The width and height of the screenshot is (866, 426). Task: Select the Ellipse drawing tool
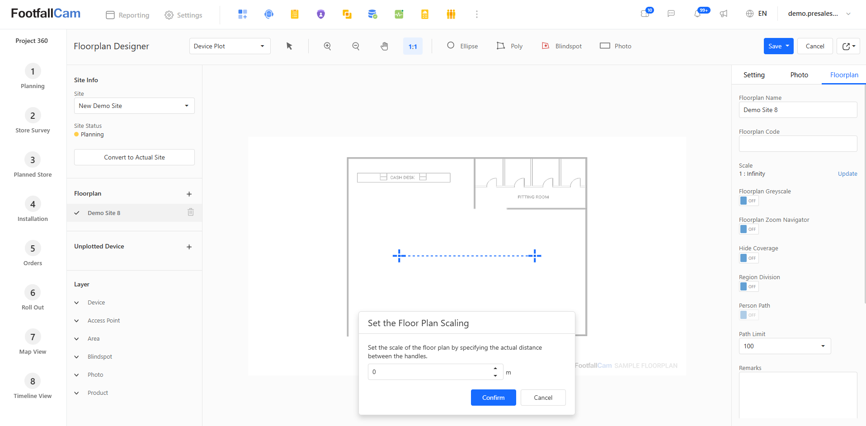click(x=462, y=46)
